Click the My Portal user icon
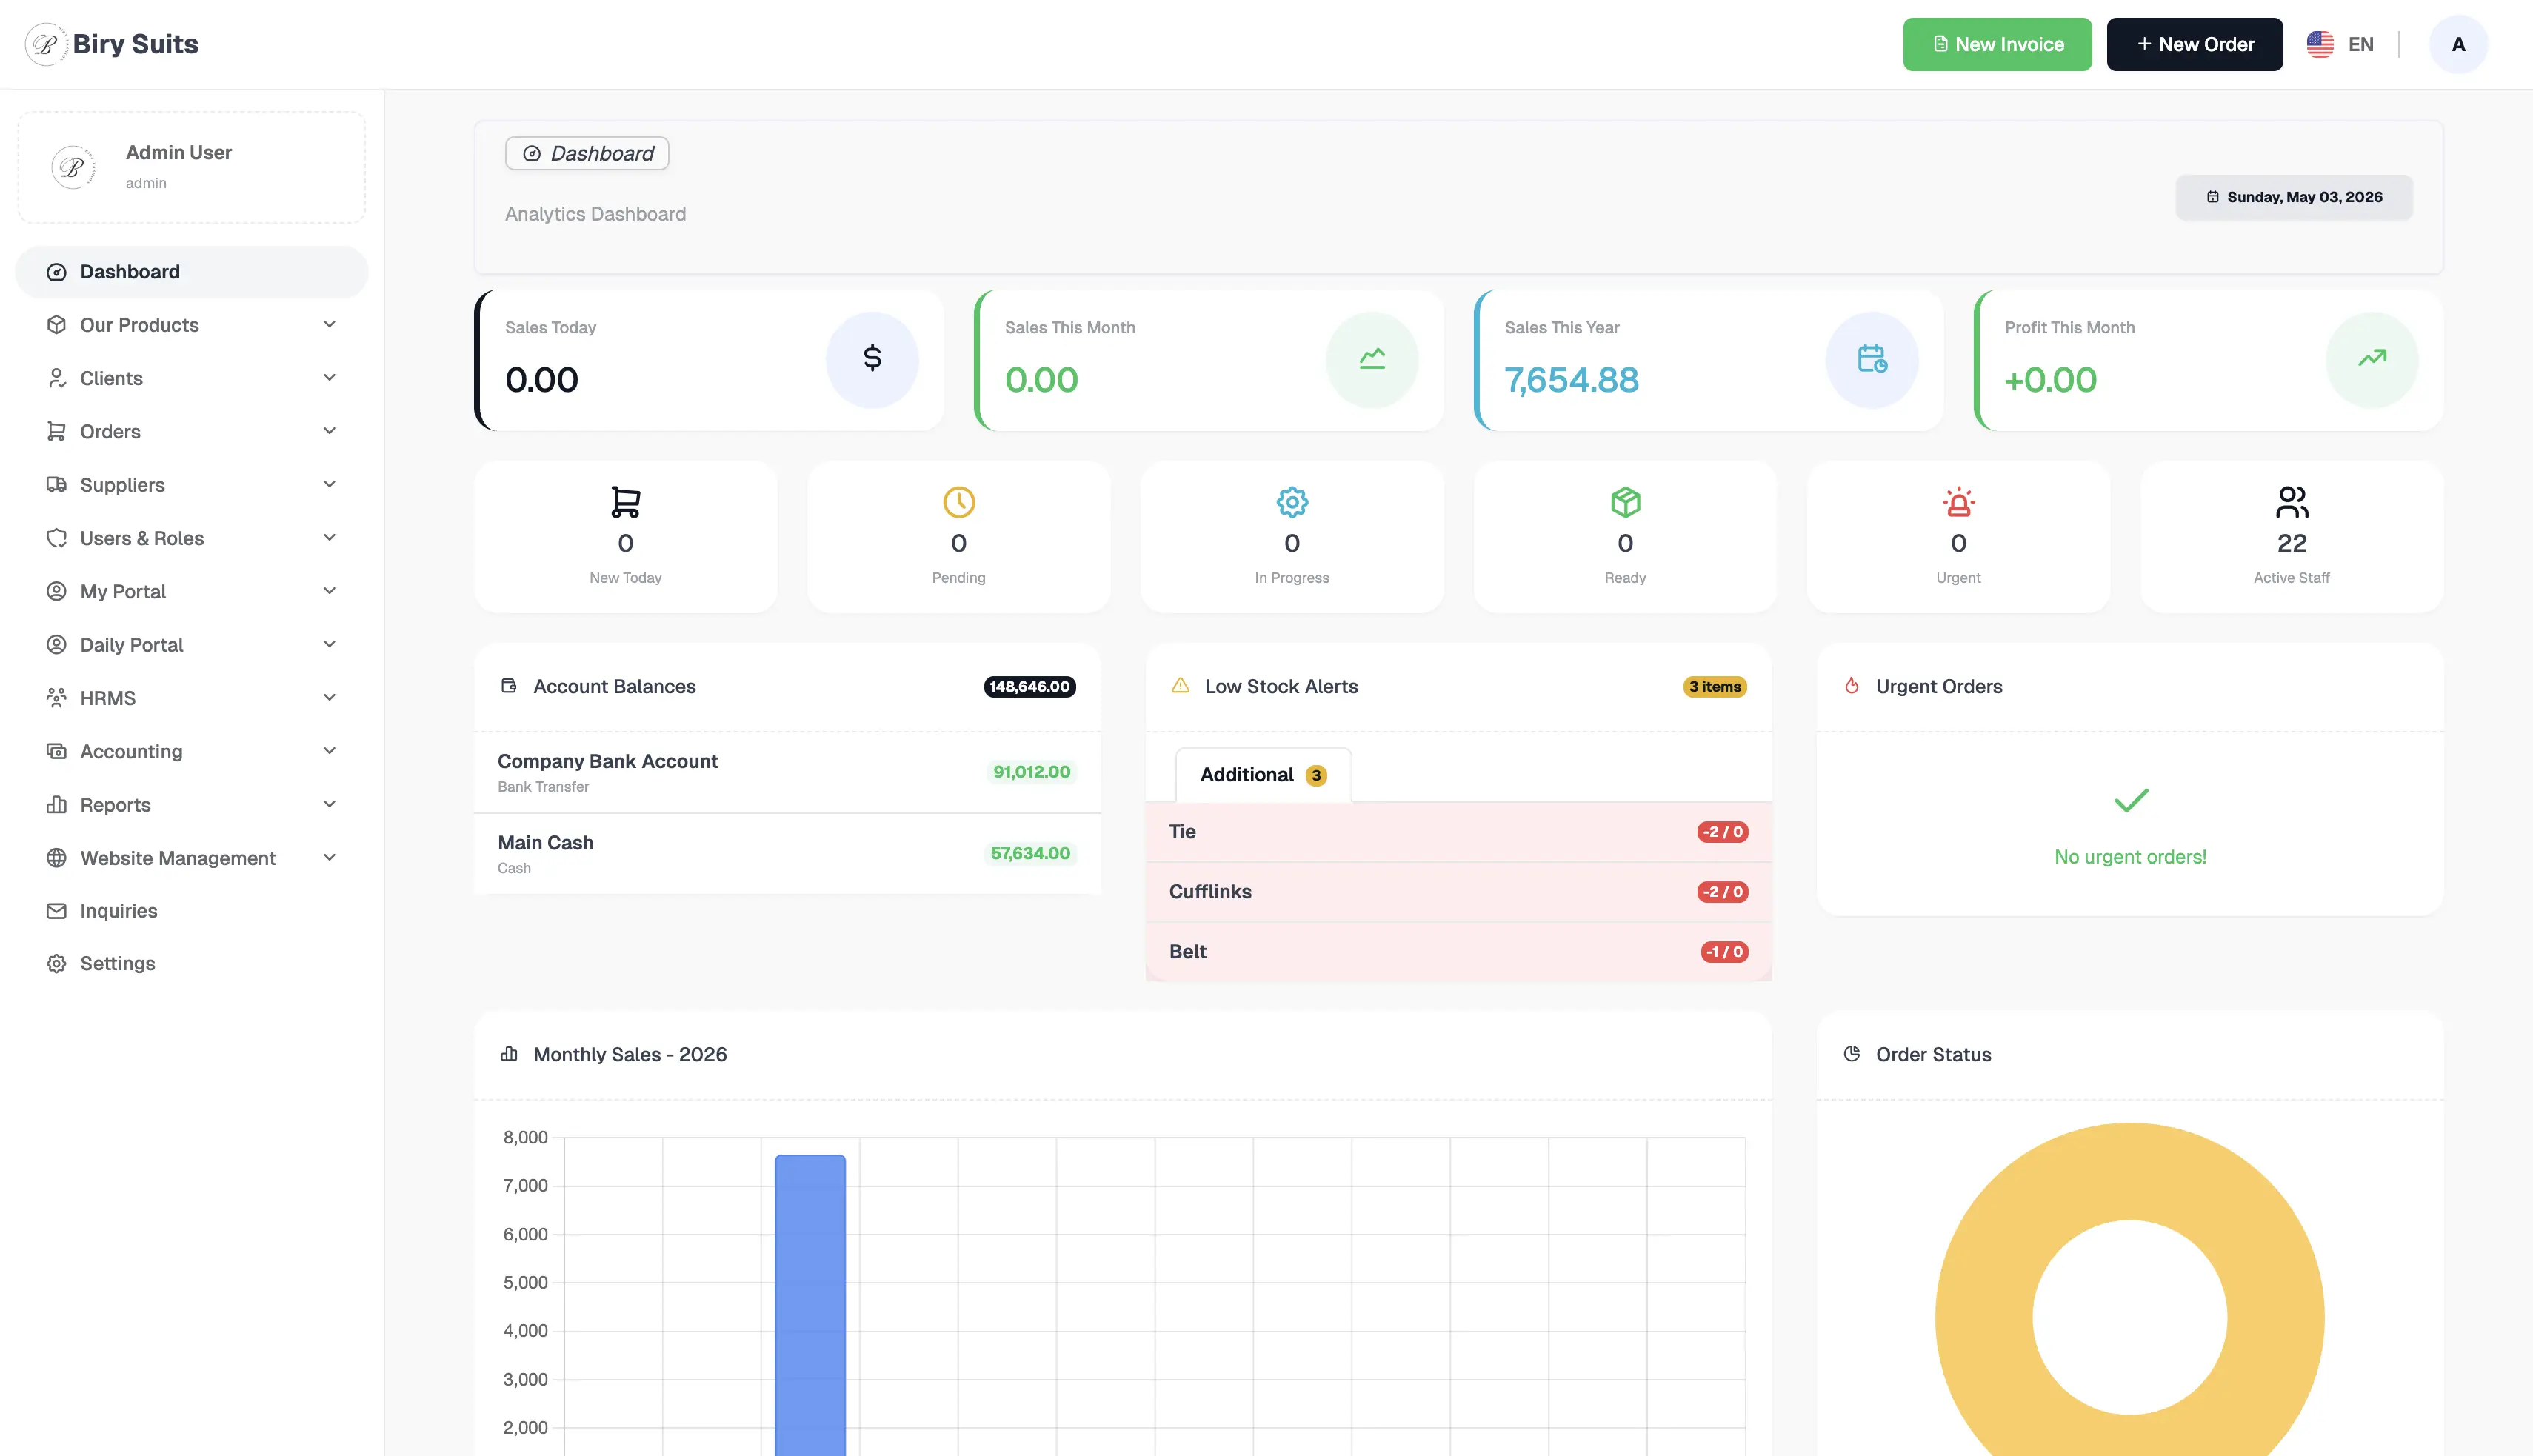 click(56, 591)
